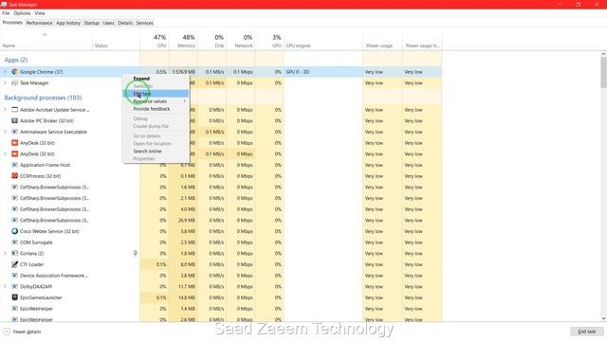
Task: Expand the Task Manager process group
Action: point(5,82)
